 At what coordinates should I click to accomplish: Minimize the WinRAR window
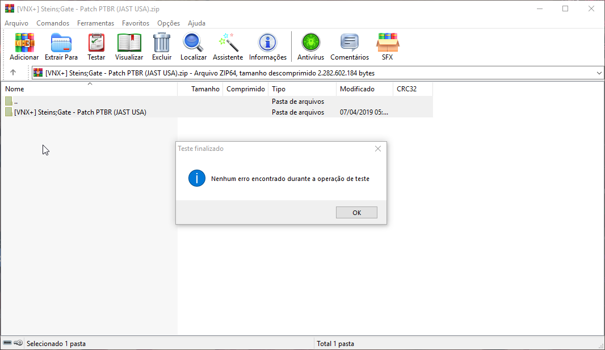click(540, 9)
